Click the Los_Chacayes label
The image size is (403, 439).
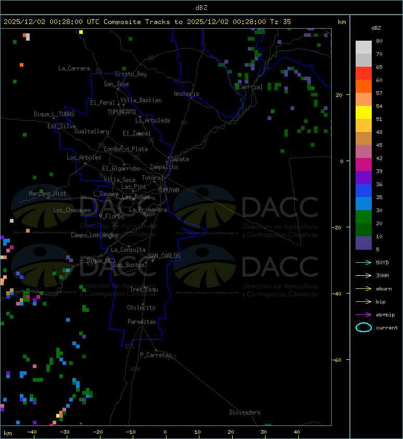72,210
